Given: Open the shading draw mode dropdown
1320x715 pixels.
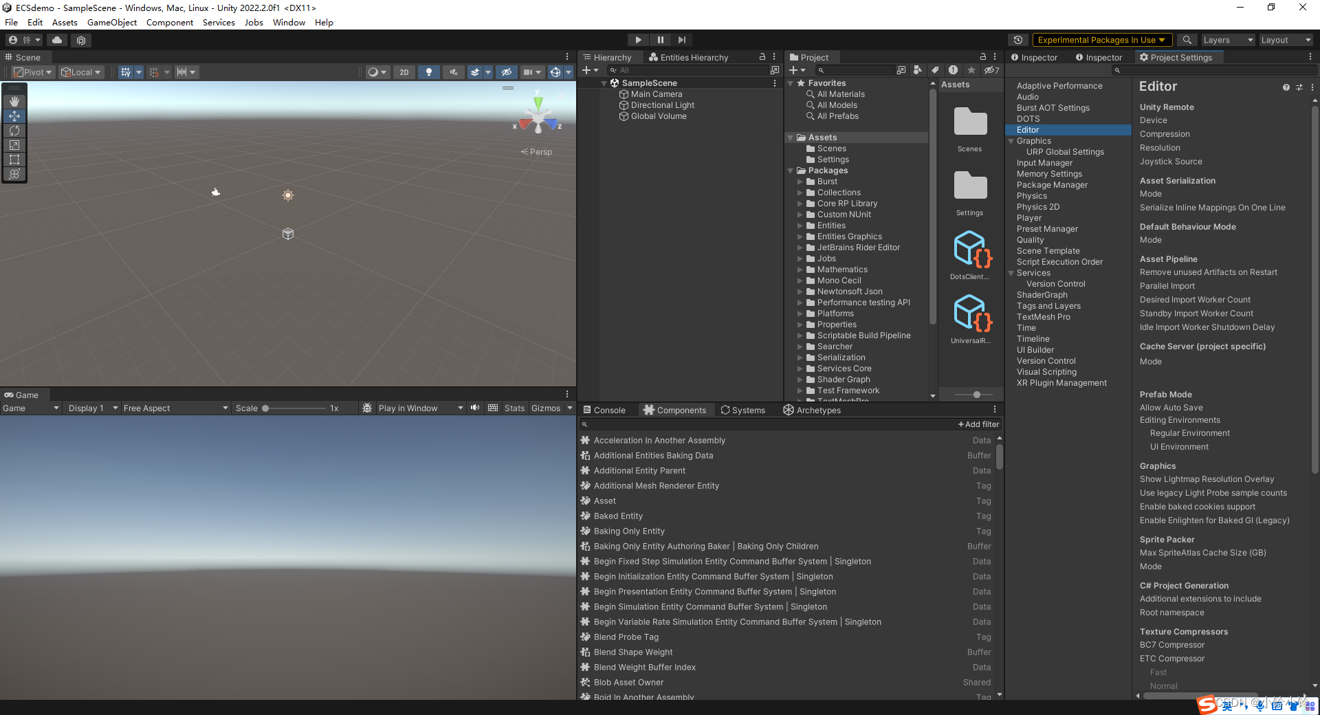Looking at the screenshot, I should click(x=377, y=71).
